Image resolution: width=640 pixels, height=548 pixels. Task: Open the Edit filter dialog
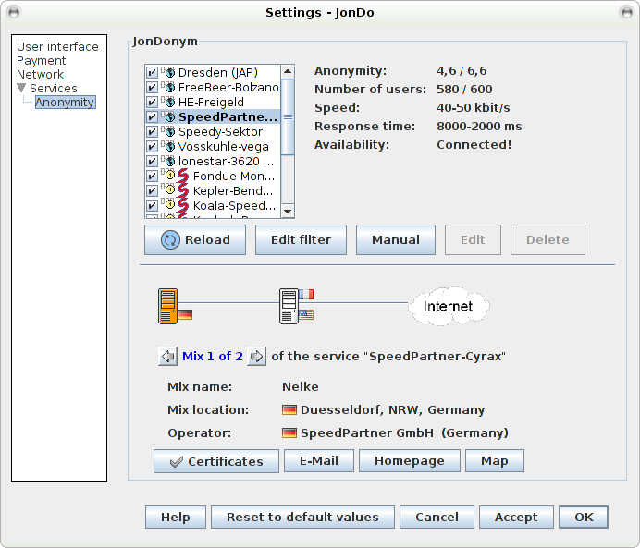pos(301,239)
